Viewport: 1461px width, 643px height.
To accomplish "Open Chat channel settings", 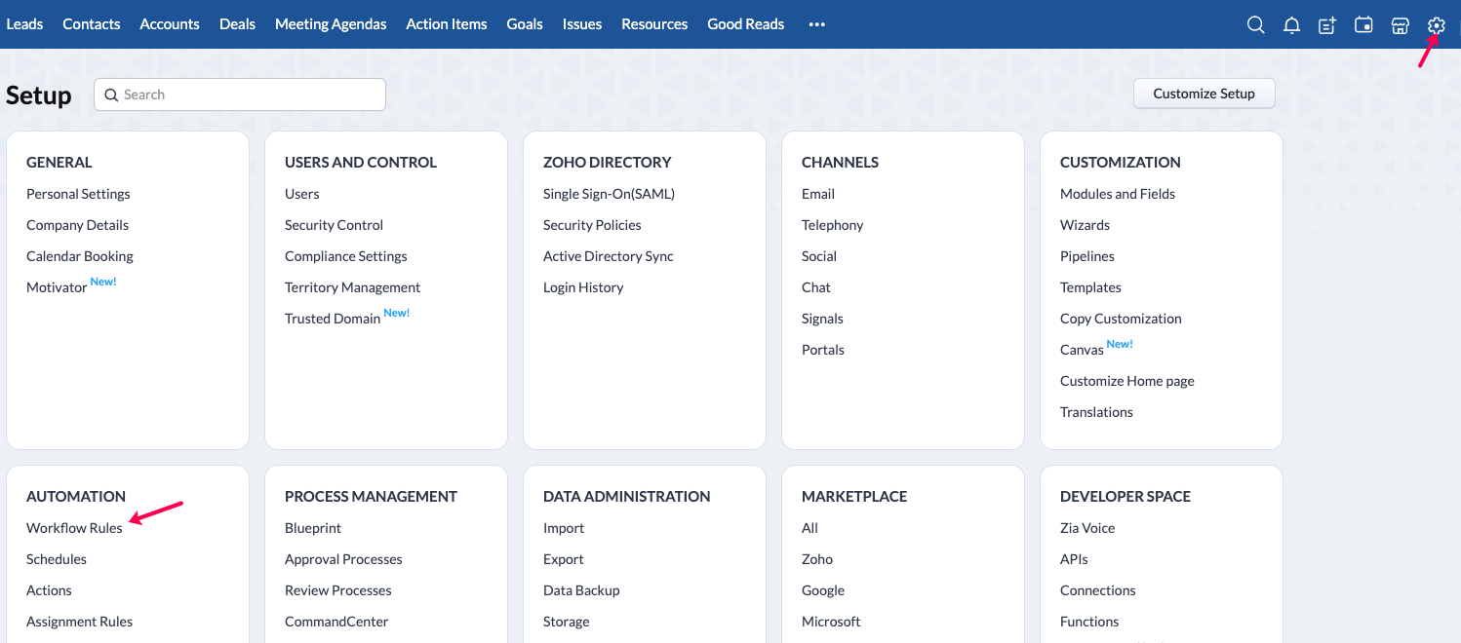I will [816, 287].
